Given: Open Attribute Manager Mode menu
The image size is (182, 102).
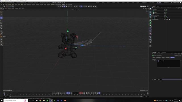Looking at the screenshot, I should [x=155, y=54].
